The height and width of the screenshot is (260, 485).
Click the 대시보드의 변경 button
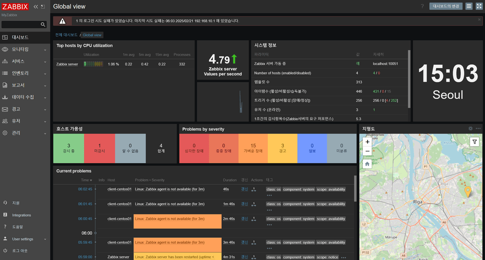[x=446, y=6]
